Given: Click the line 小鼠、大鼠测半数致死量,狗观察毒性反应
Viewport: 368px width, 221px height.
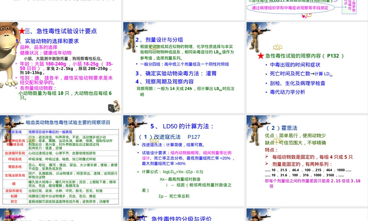Looking at the screenshot, I should click(63, 59).
